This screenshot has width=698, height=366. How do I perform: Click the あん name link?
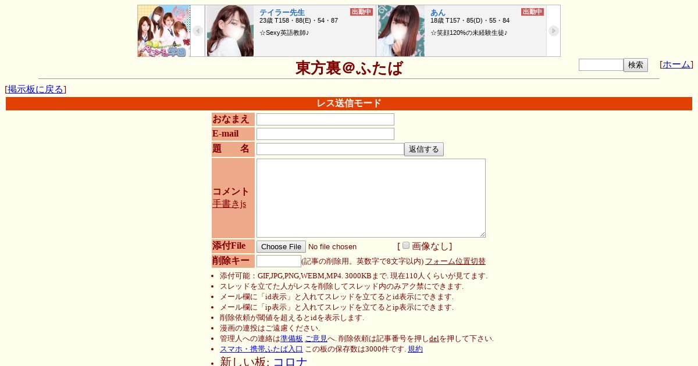click(438, 12)
